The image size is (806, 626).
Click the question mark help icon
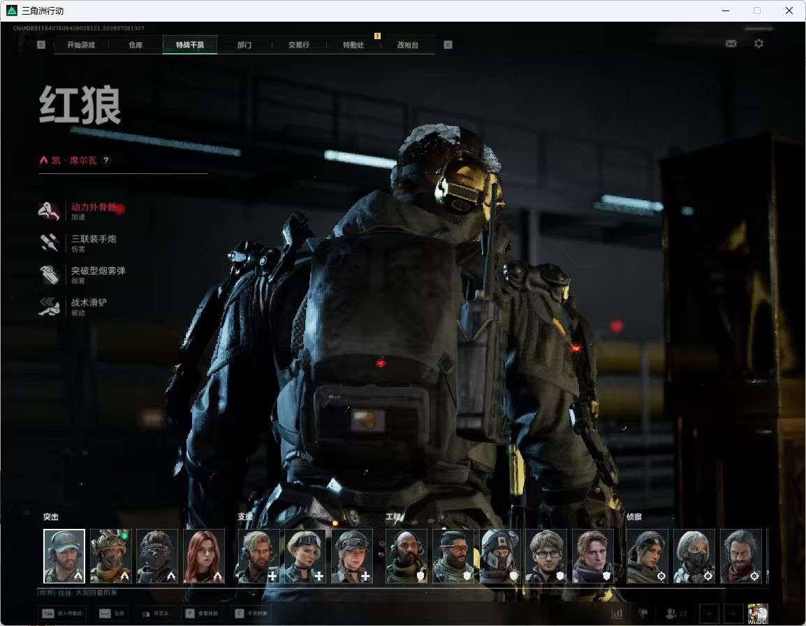106,160
